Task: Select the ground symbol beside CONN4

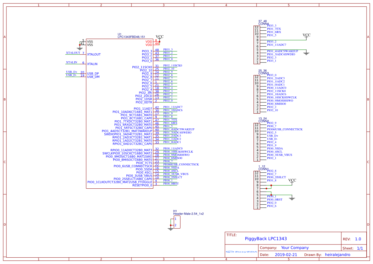Action: point(306,53)
